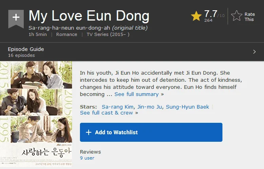264x169 pixels.
Task: Click the TV Series (2015– ) link
Action: coord(108,34)
